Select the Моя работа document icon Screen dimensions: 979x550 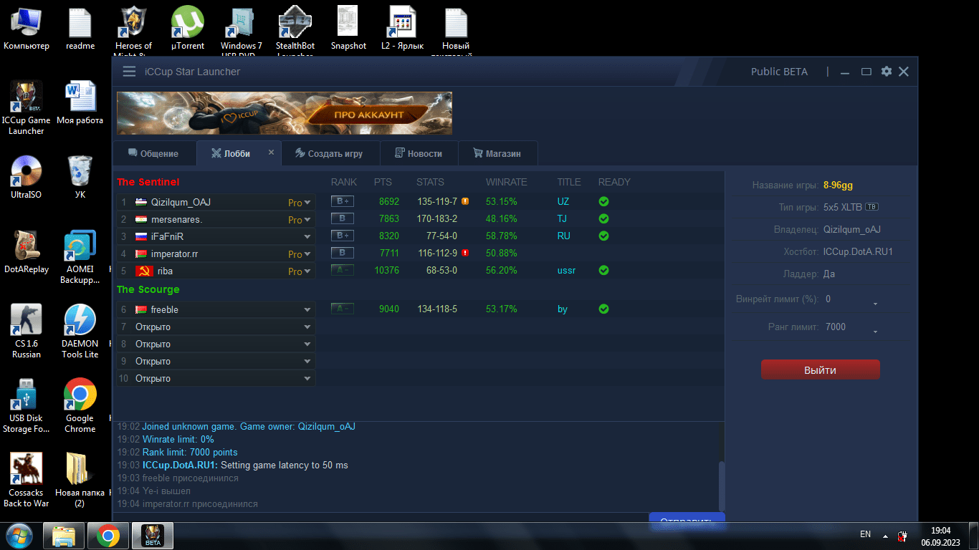80,103
